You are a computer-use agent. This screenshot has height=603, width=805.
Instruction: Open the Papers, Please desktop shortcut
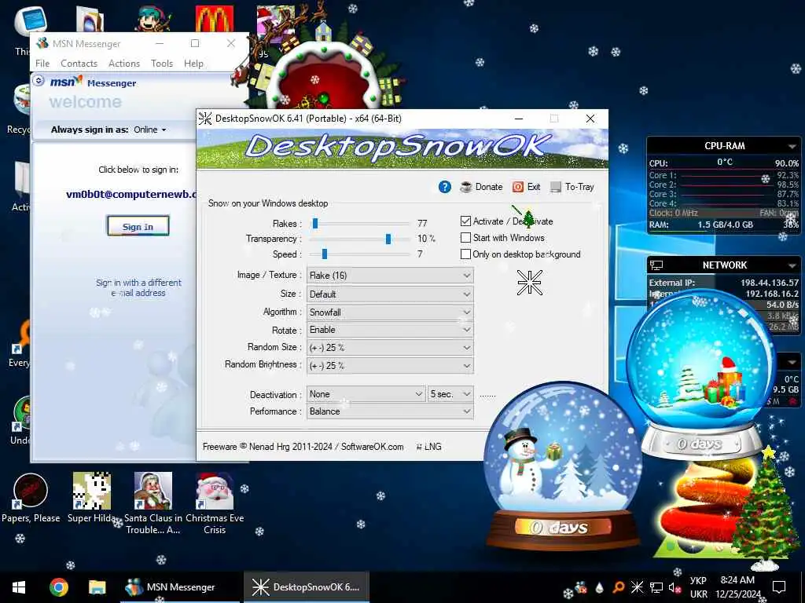click(31, 498)
